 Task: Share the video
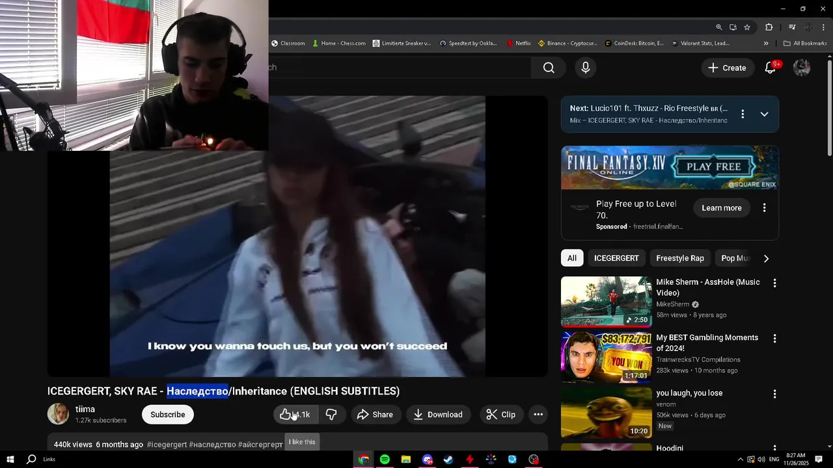pyautogui.click(x=376, y=415)
